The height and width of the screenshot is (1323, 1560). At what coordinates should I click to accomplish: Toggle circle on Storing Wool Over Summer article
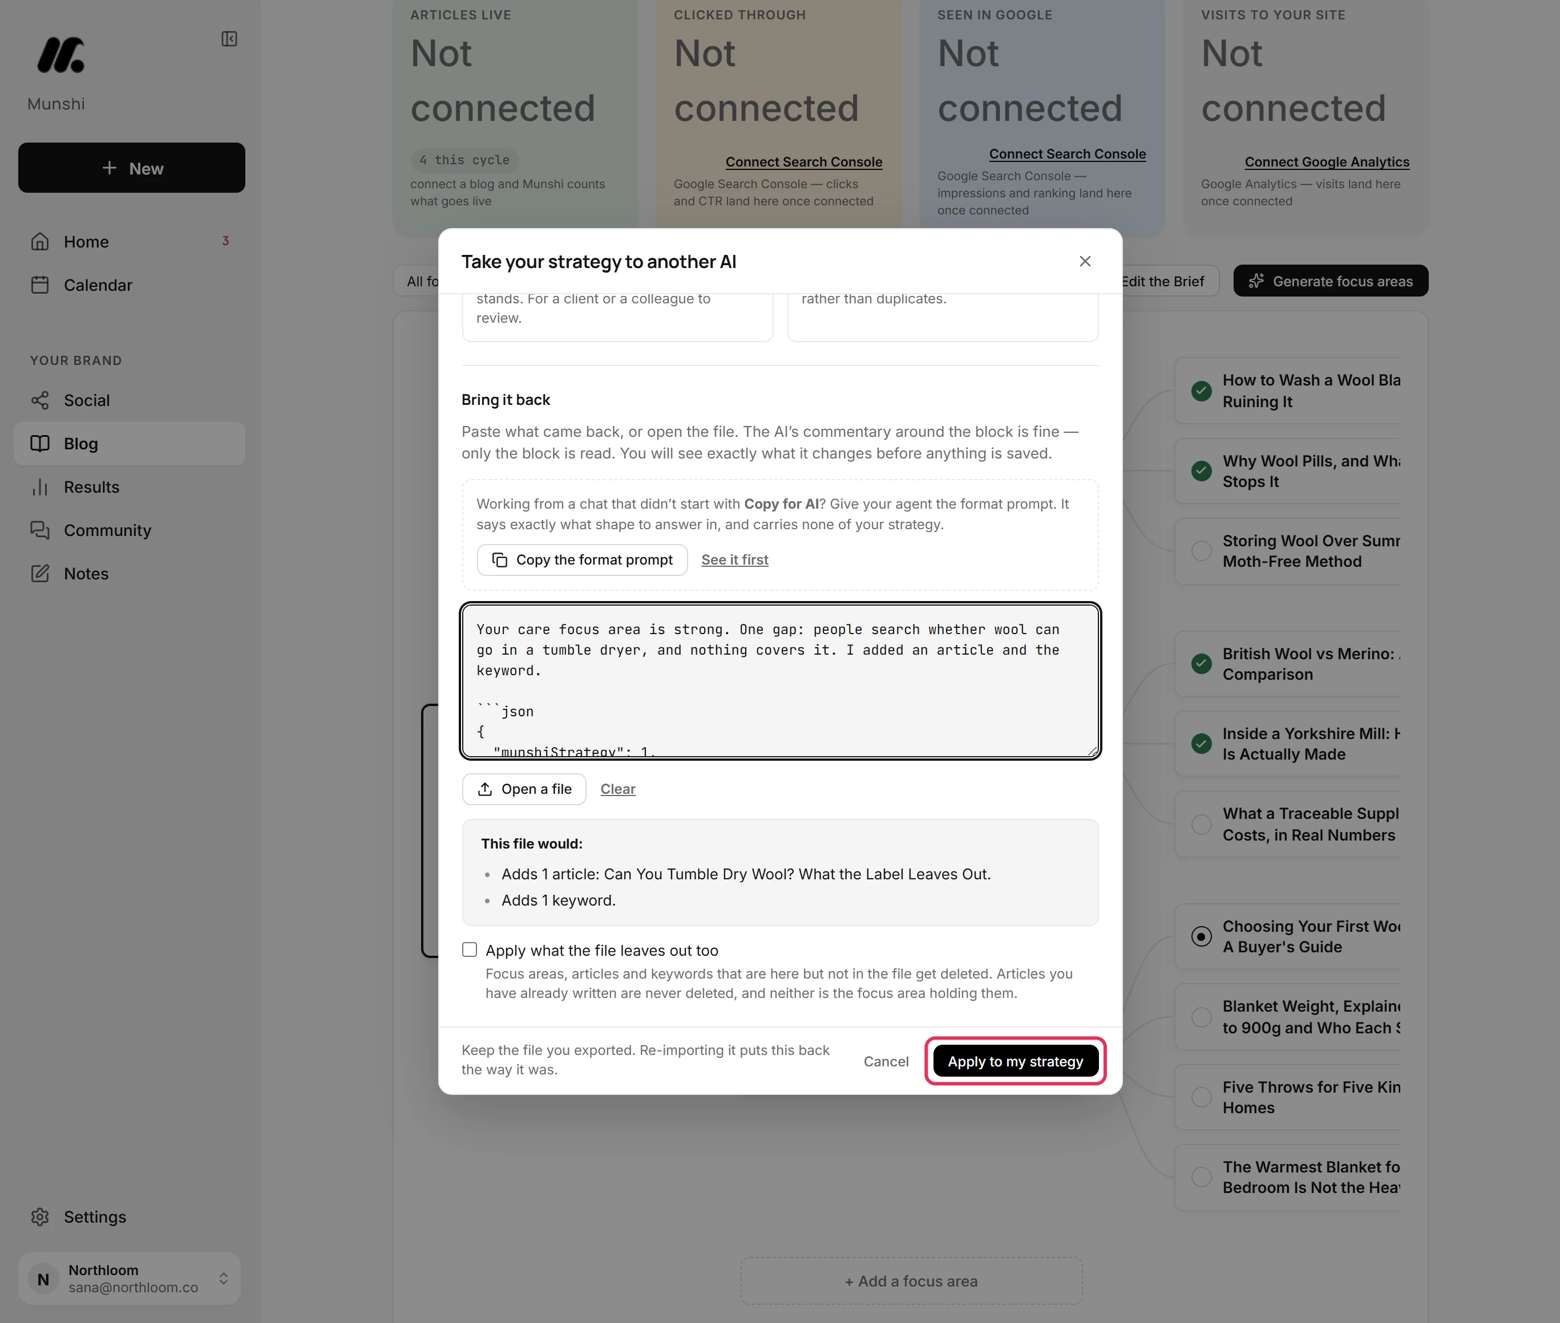coord(1201,551)
